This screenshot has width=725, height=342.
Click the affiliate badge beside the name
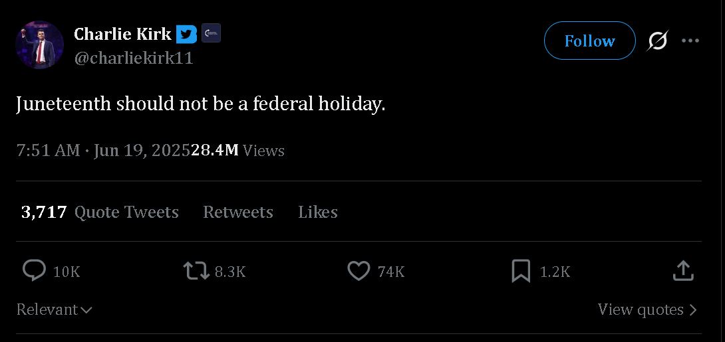tap(211, 33)
